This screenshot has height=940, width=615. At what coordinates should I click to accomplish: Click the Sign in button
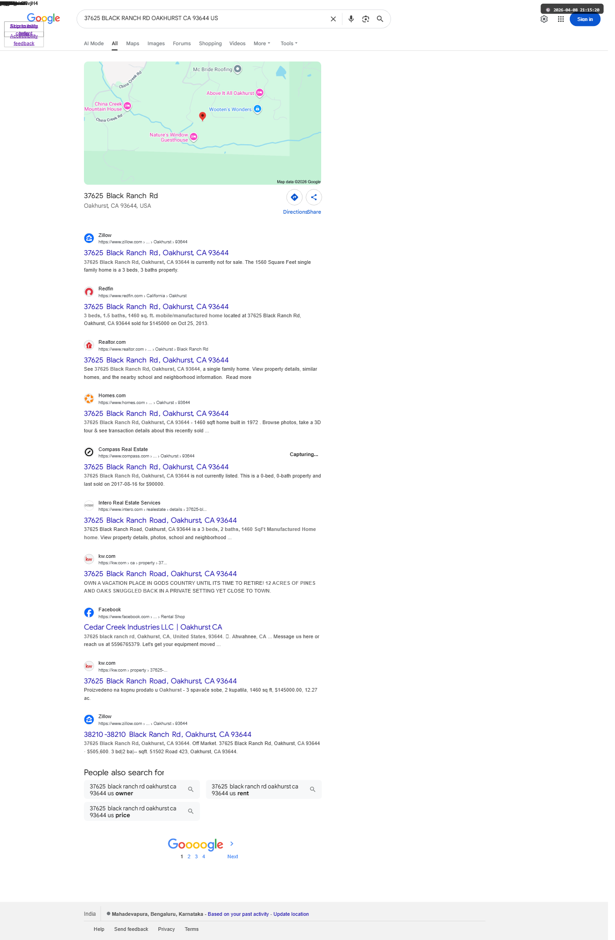coord(585,19)
